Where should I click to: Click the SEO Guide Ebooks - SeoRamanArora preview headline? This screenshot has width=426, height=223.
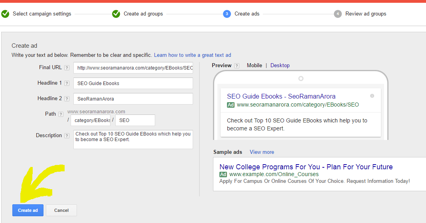tap(281, 96)
